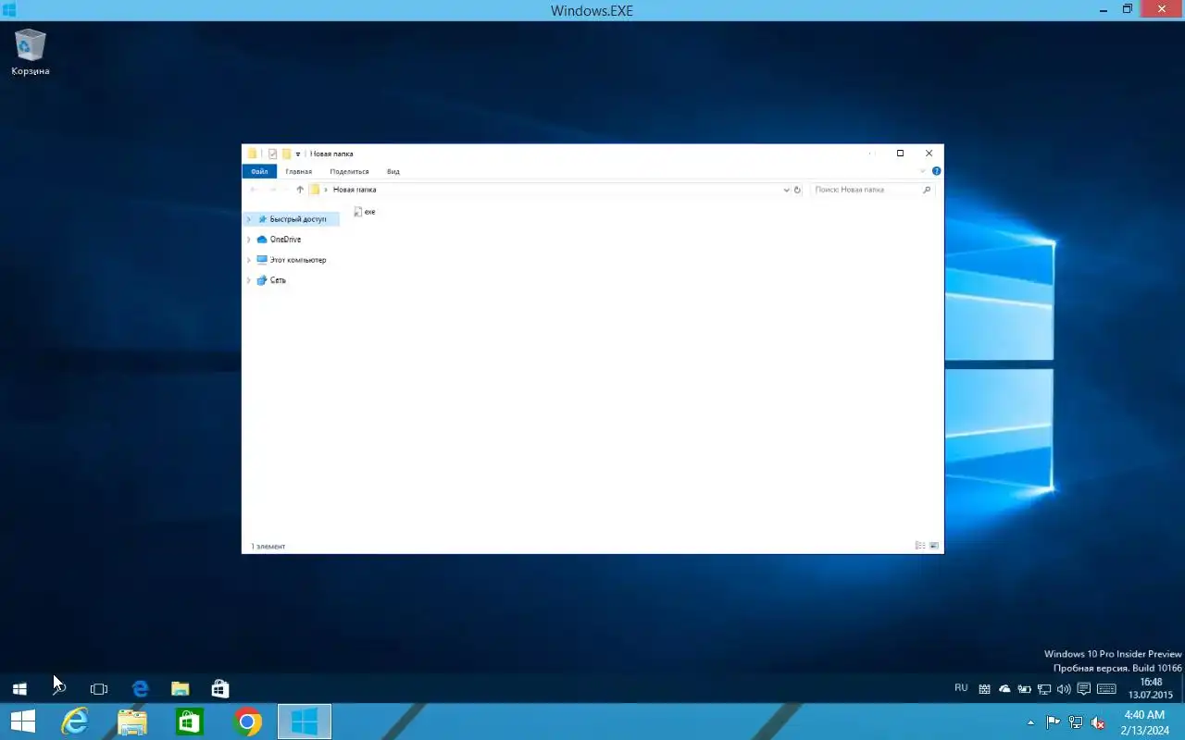1185x740 pixels.
Task: Expand the ribbon with the chevron near help
Action: coord(923,171)
